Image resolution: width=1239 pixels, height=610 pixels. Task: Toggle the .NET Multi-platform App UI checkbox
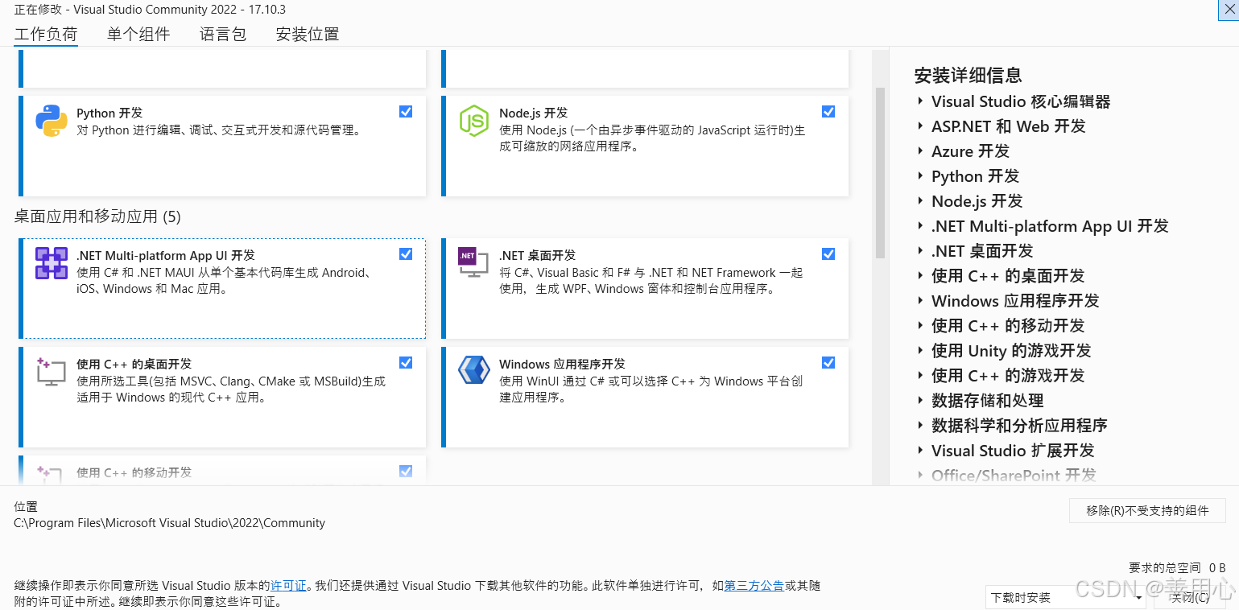click(x=406, y=254)
